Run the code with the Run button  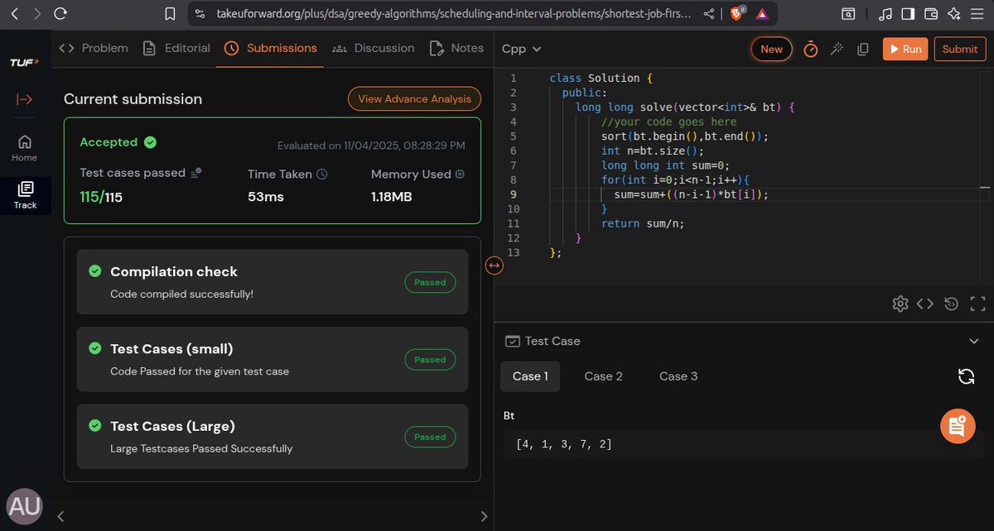point(905,49)
